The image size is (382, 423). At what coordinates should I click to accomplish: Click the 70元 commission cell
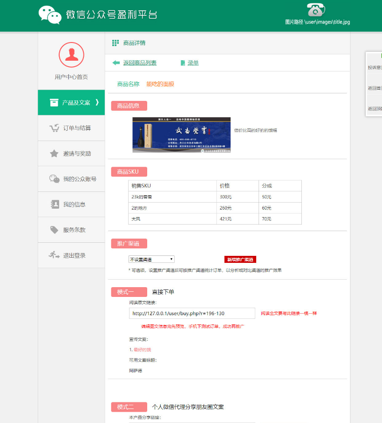click(280, 219)
